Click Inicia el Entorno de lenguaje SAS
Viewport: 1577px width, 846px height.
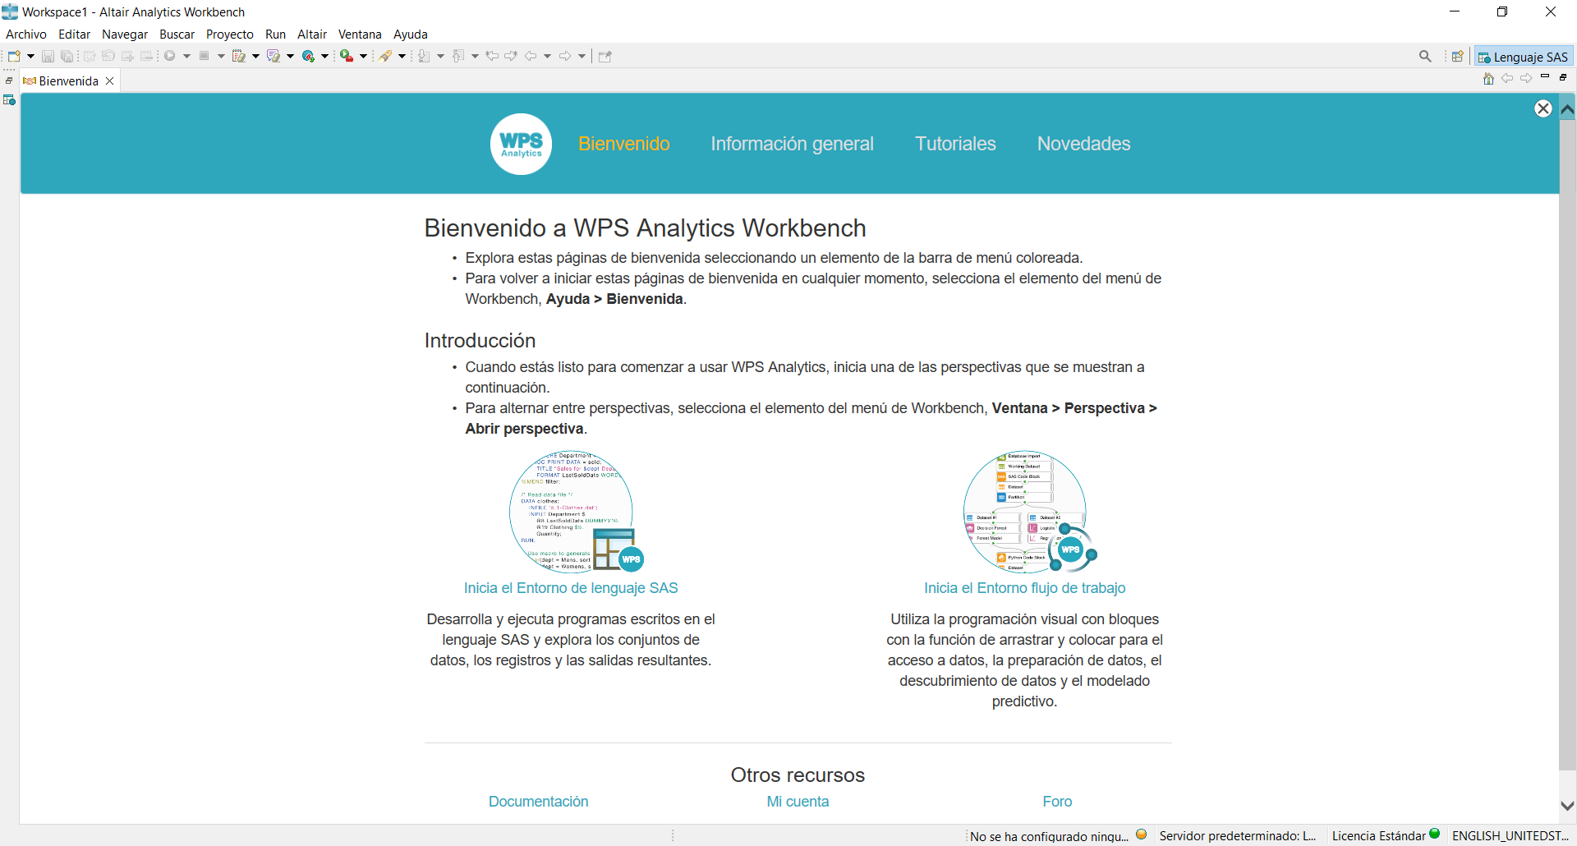[571, 588]
